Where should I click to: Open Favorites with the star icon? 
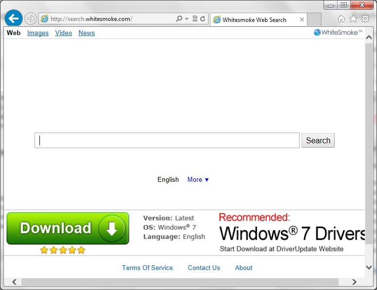[x=353, y=19]
